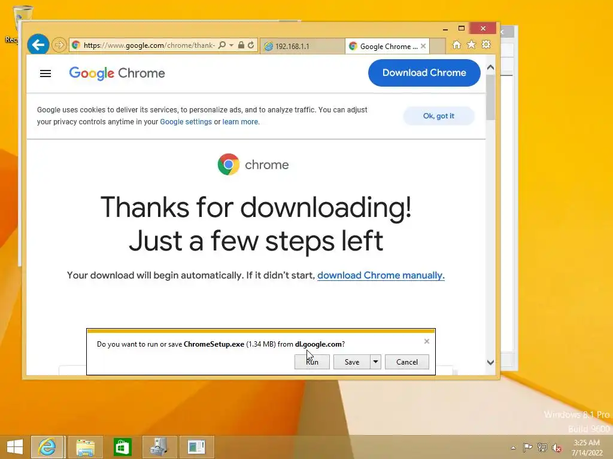The height and width of the screenshot is (459, 613).
Task: Open File Explorer from the taskbar
Action: click(86, 447)
